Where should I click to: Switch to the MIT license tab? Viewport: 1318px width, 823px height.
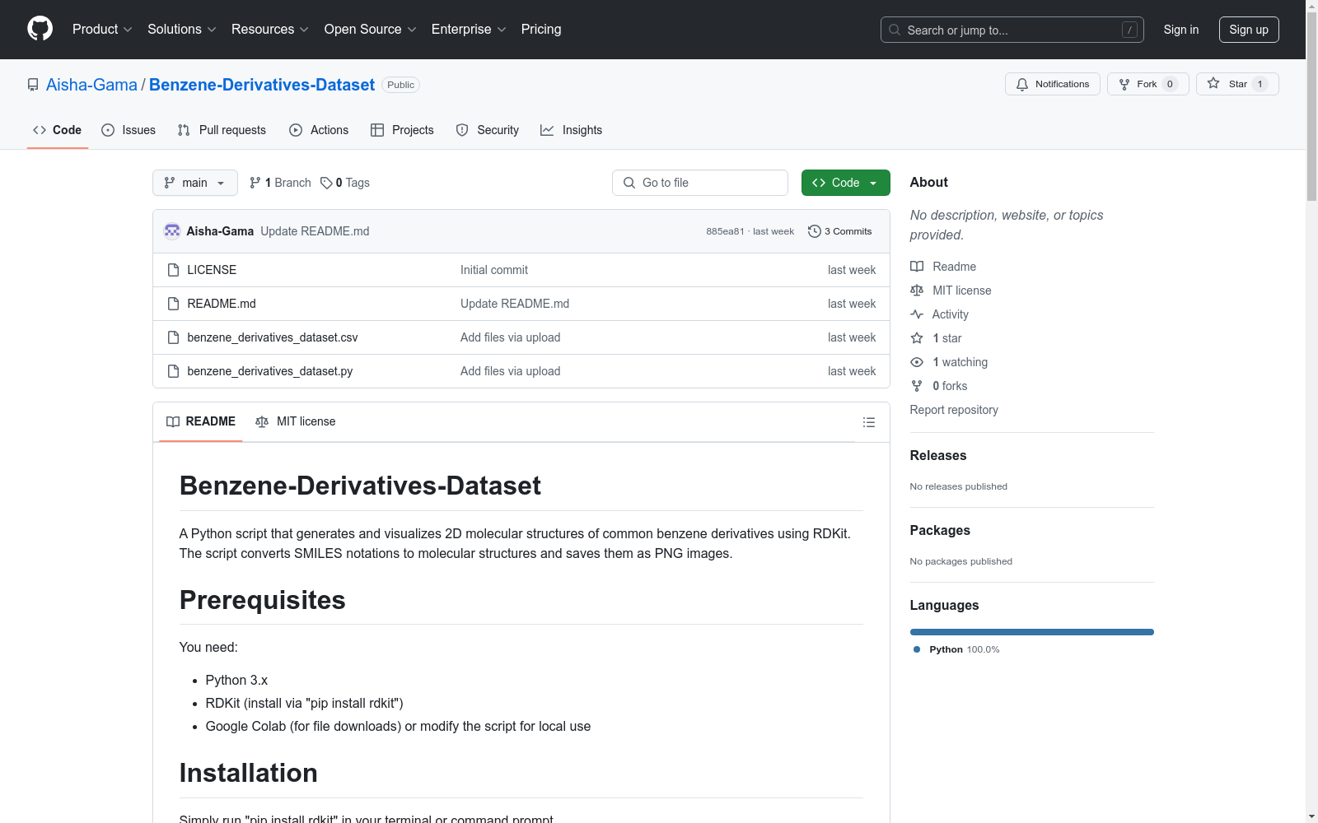click(296, 421)
